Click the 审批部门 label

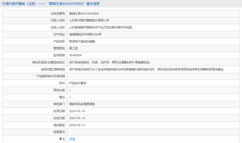point(59,104)
